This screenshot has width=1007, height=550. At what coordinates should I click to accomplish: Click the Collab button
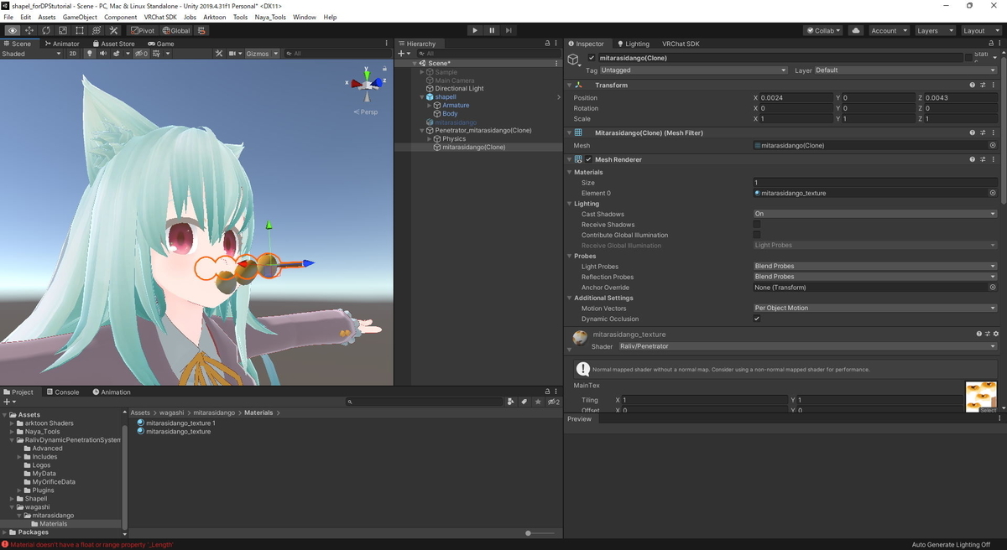click(825, 29)
